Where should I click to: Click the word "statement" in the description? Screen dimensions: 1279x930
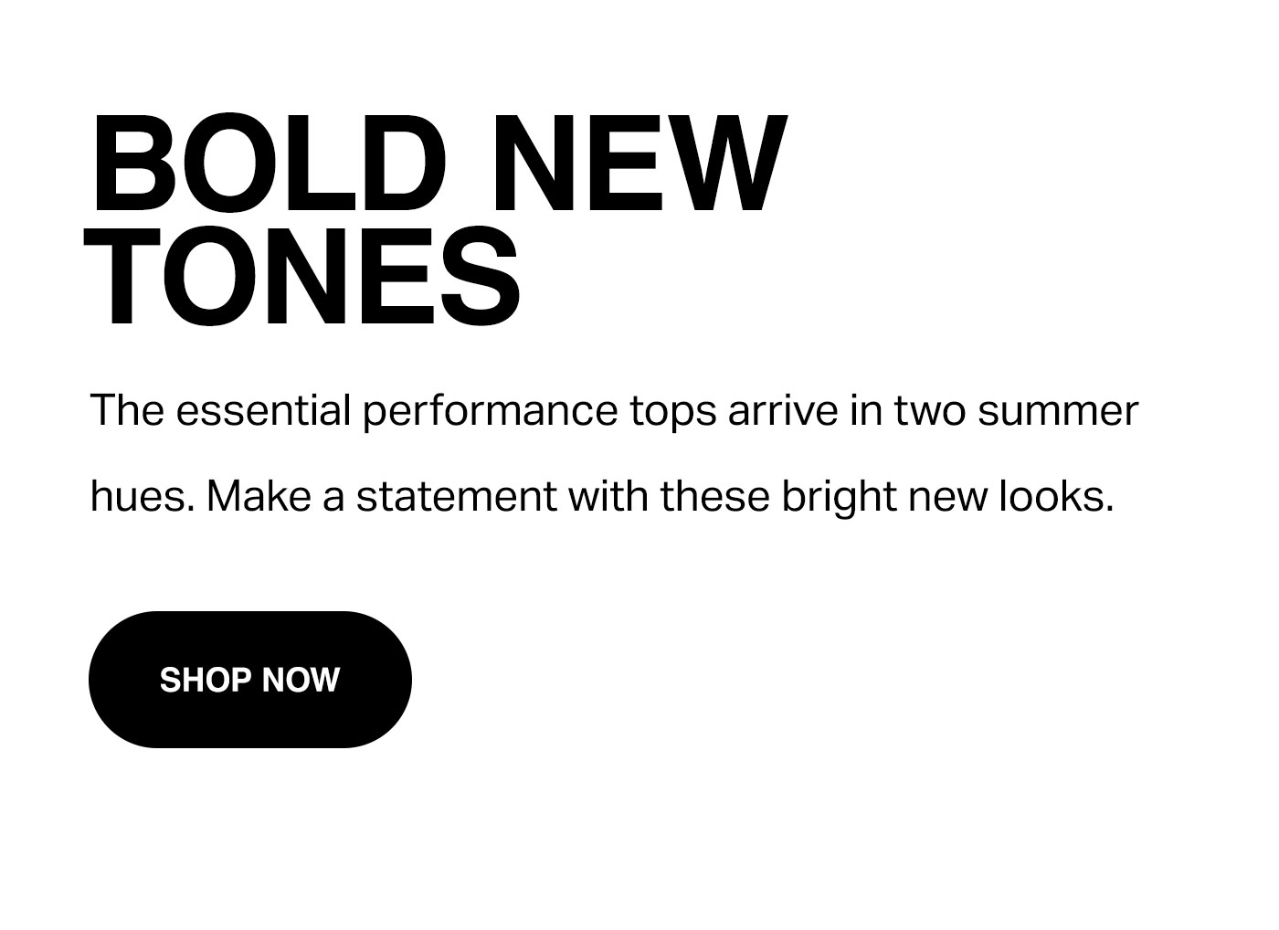coord(456,497)
